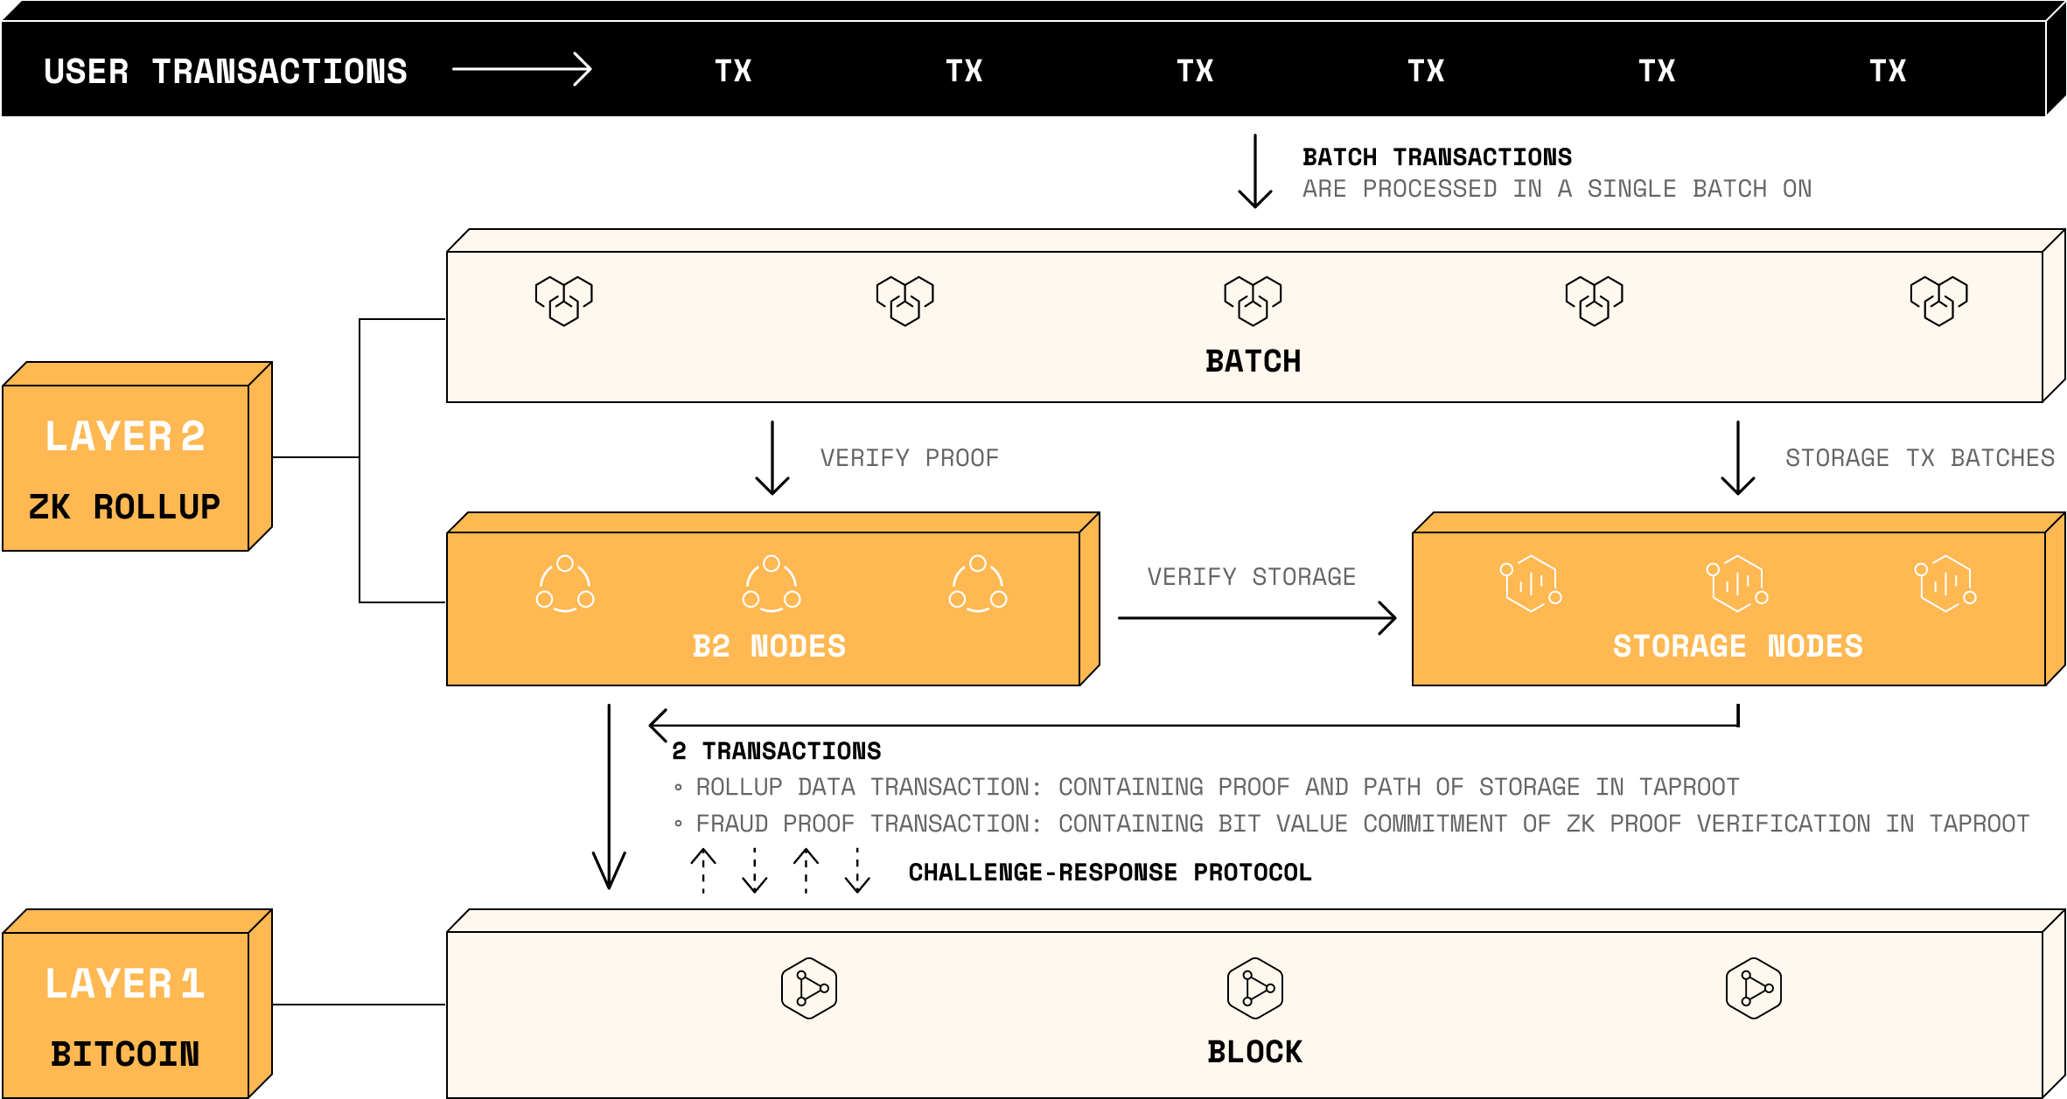This screenshot has width=2067, height=1099.
Task: Click the first TX label
Action: click(x=733, y=71)
